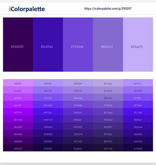Select the #c3acf9 lavender swatch
The height and width of the screenshot is (165, 156).
[x=138, y=45]
